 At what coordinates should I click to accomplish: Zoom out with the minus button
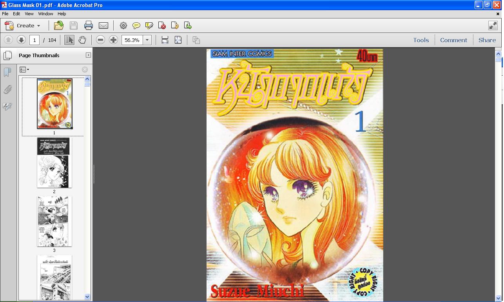pos(100,40)
